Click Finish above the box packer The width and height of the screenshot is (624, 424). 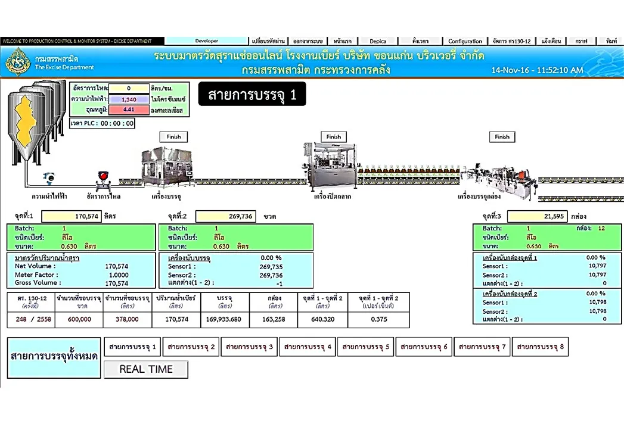click(502, 137)
